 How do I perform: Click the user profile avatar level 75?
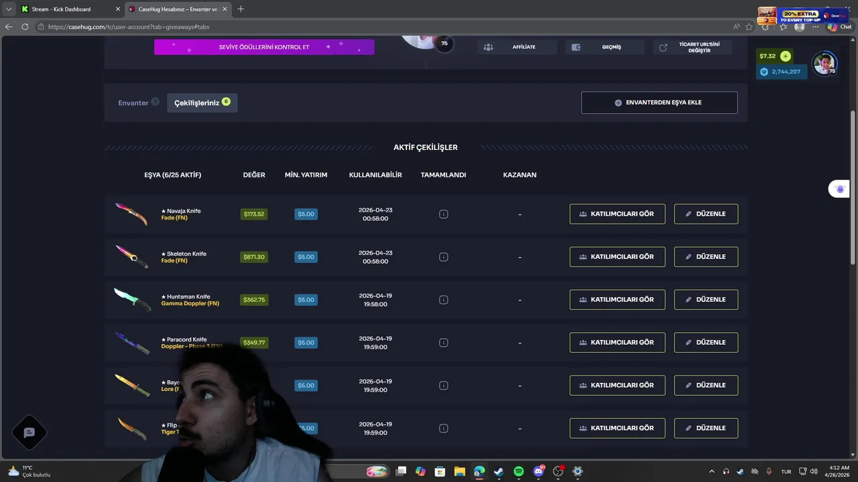coord(824,64)
